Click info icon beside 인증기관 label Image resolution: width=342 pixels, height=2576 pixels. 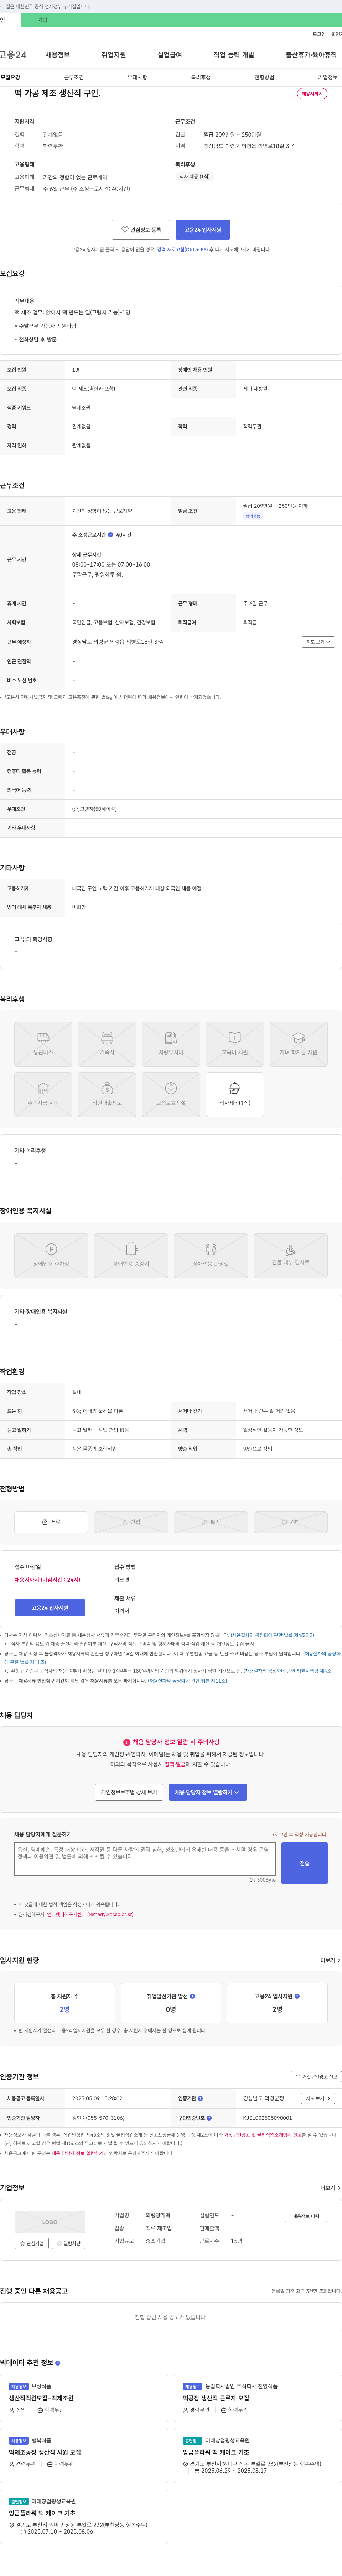(200, 2098)
